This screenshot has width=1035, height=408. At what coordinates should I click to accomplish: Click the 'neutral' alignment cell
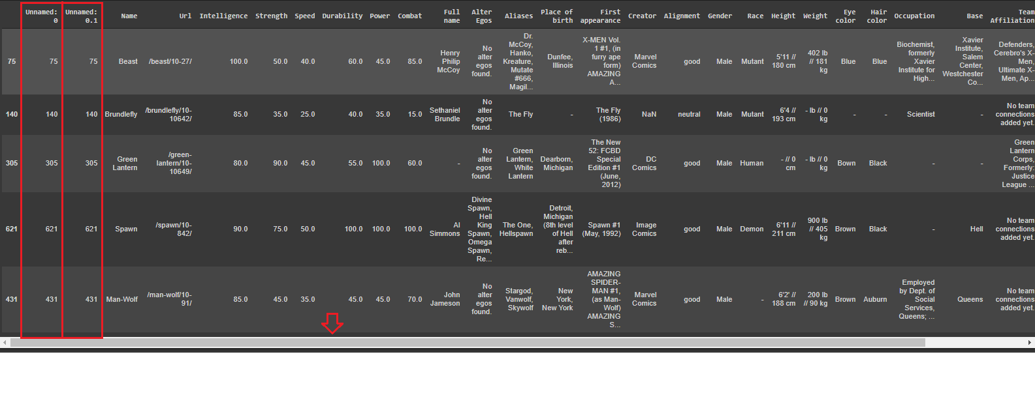tap(689, 114)
